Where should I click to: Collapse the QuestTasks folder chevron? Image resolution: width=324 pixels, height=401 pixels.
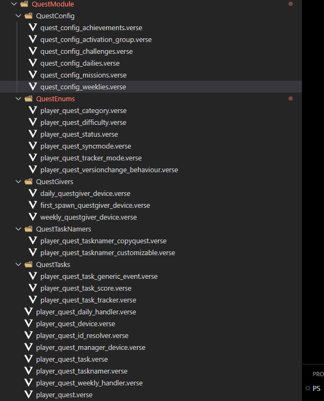pos(18,264)
